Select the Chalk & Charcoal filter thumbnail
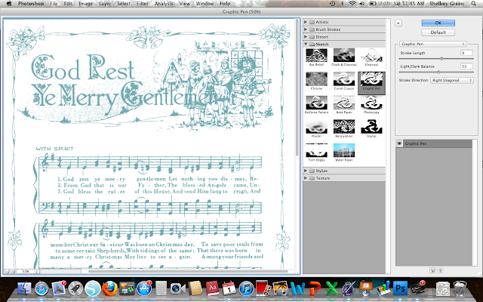The height and width of the screenshot is (302, 483). click(x=344, y=57)
